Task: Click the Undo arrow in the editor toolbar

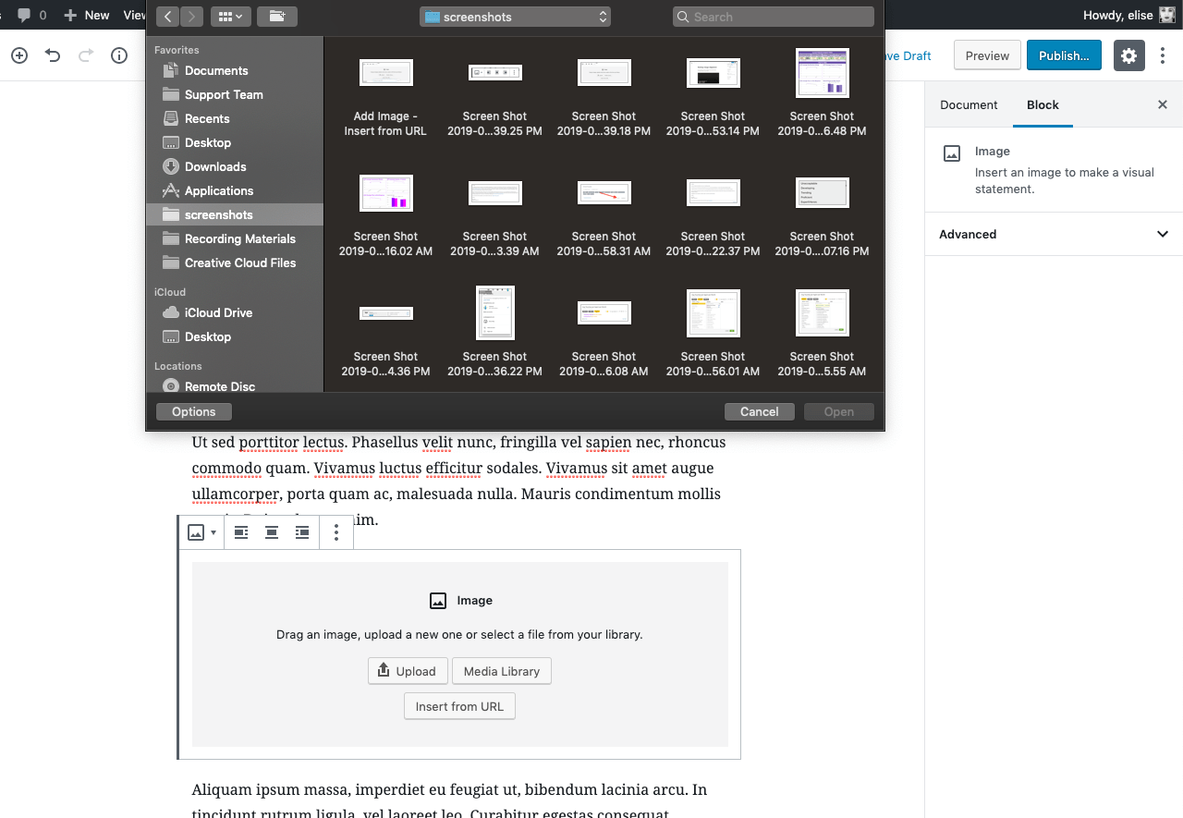Action: (x=53, y=55)
